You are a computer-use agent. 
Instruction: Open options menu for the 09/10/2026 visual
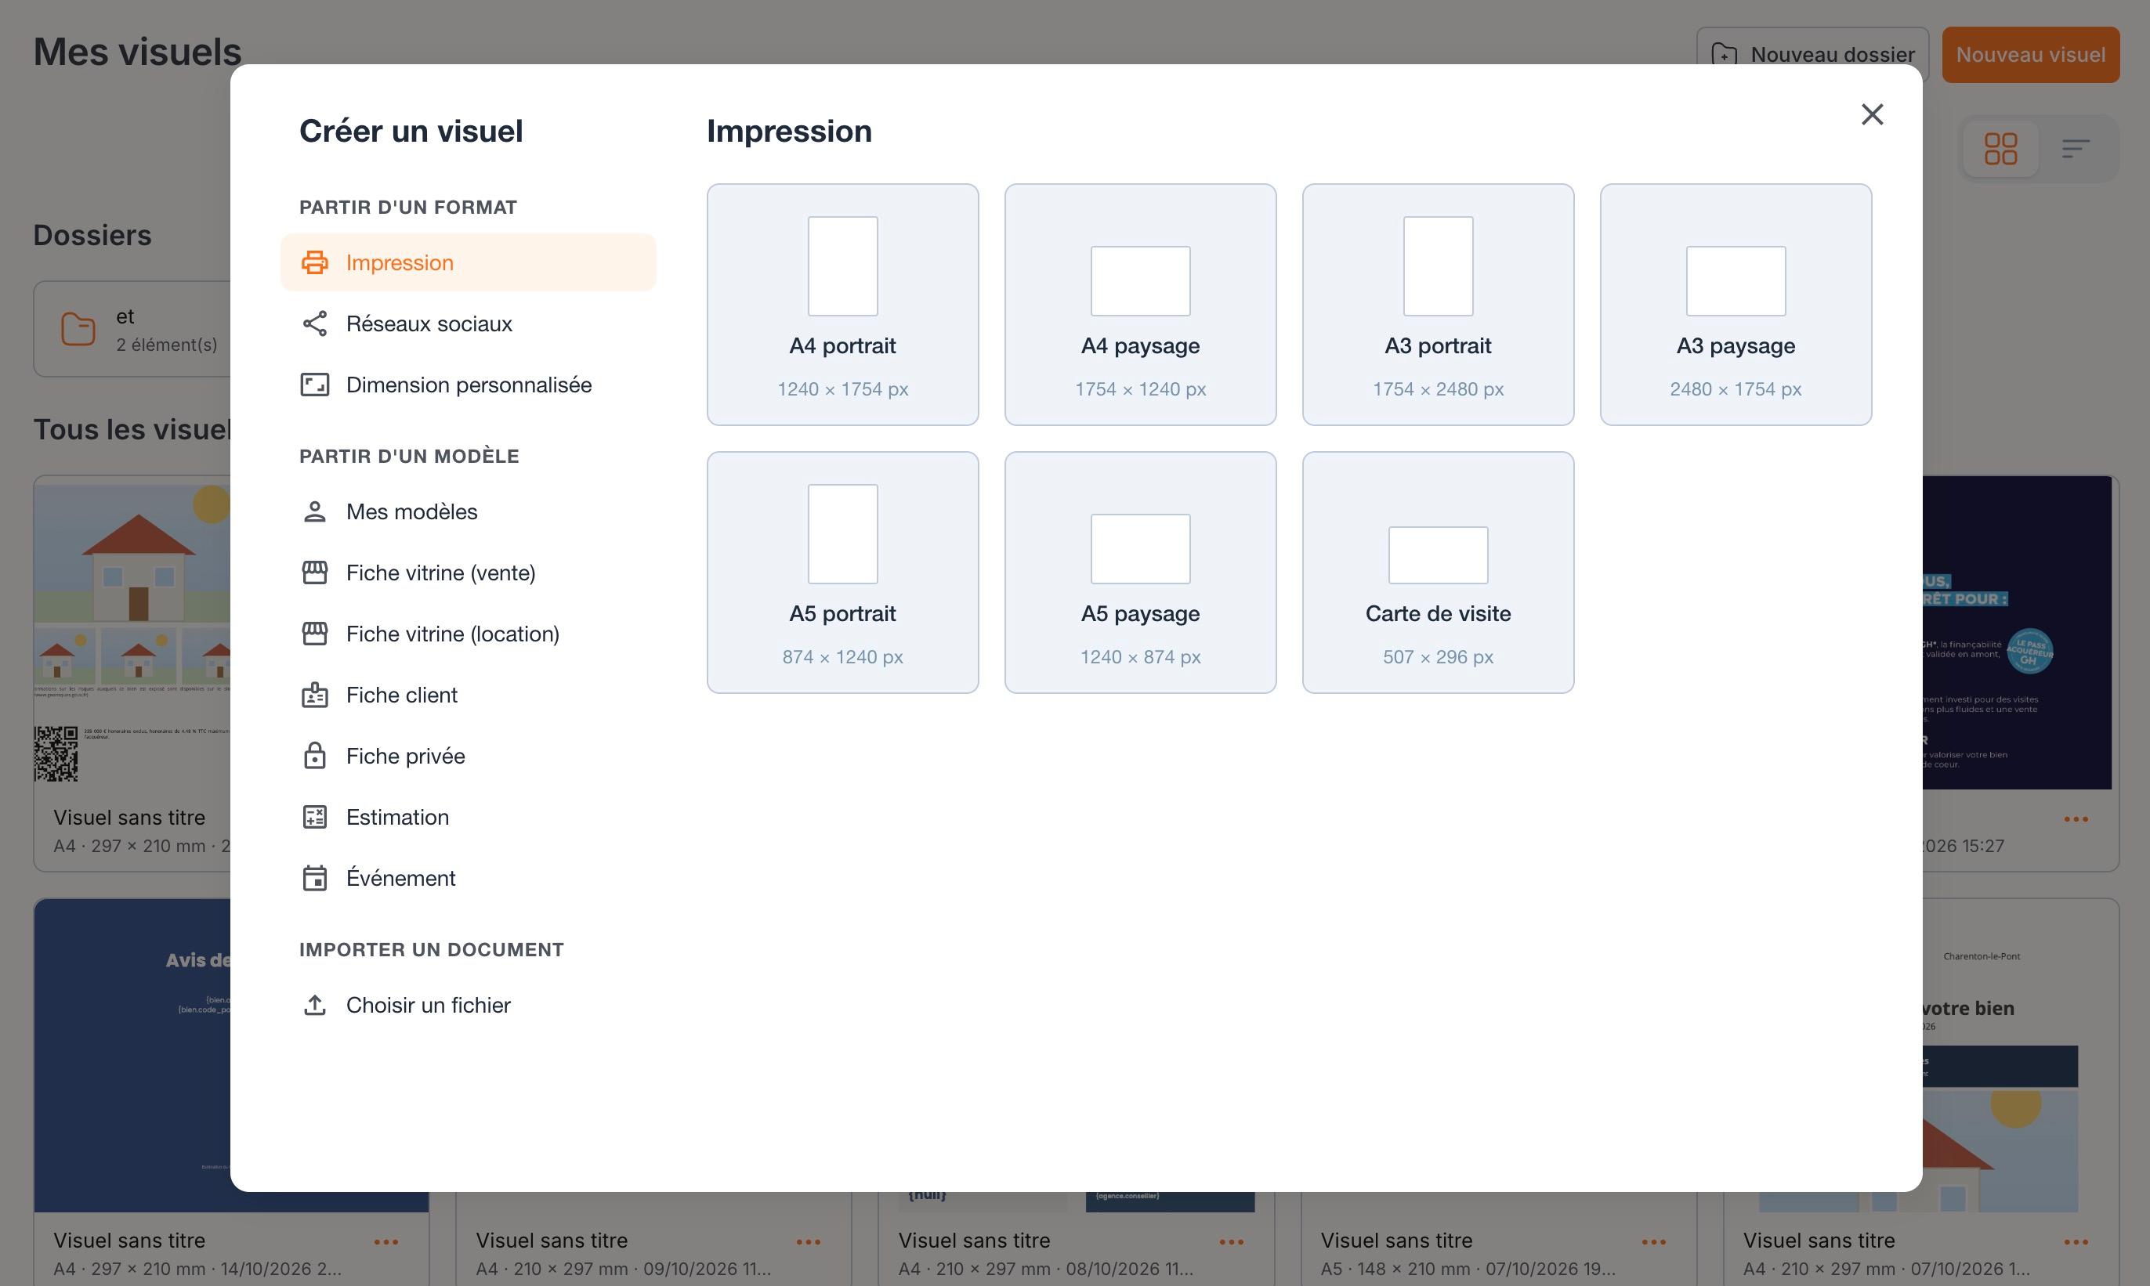[x=808, y=1242]
